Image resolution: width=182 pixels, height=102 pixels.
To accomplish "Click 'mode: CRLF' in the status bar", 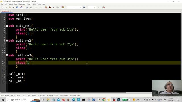I will [41, 95].
